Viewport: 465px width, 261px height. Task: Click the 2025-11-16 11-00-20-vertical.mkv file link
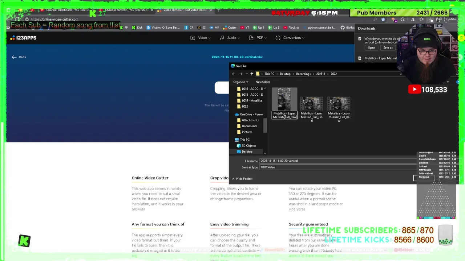pyautogui.click(x=237, y=57)
